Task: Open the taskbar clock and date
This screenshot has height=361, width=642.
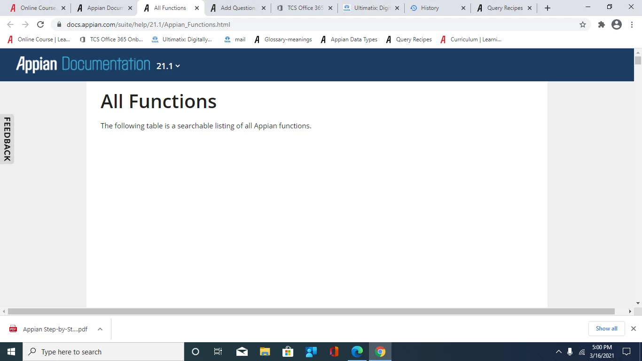Action: click(602, 352)
